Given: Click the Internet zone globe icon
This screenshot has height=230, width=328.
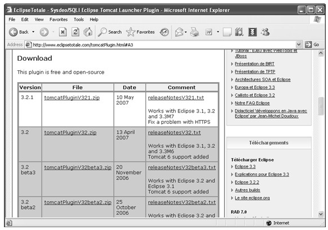Looking at the screenshot, I should coord(269,223).
